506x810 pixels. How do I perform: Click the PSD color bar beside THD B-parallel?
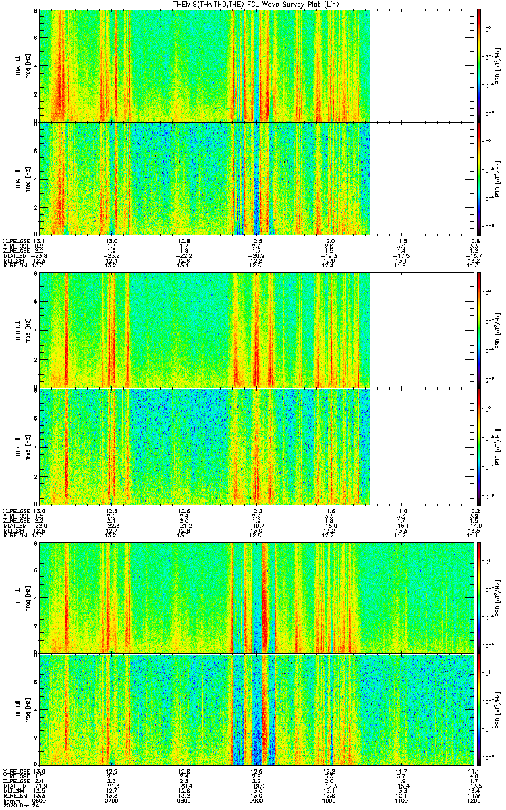478,446
